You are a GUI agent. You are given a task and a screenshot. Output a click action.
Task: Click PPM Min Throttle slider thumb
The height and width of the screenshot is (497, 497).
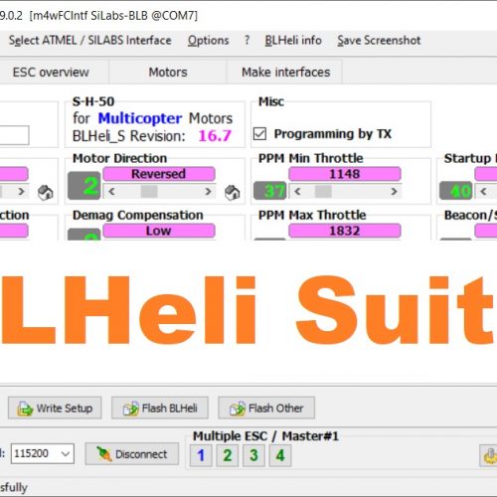tap(323, 191)
